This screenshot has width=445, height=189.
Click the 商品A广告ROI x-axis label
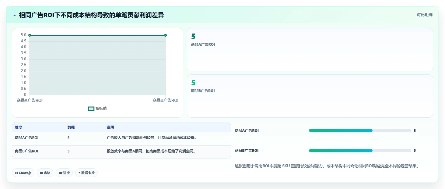30,101
